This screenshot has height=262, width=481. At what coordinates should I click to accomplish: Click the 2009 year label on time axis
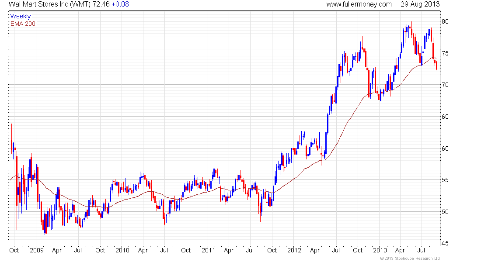click(x=36, y=250)
